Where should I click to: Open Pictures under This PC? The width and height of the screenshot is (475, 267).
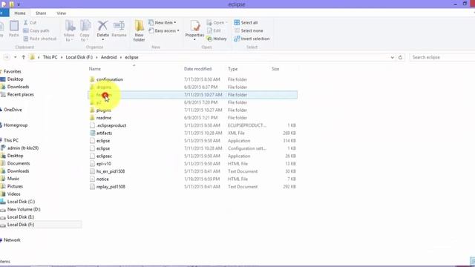pyautogui.click(x=15, y=186)
